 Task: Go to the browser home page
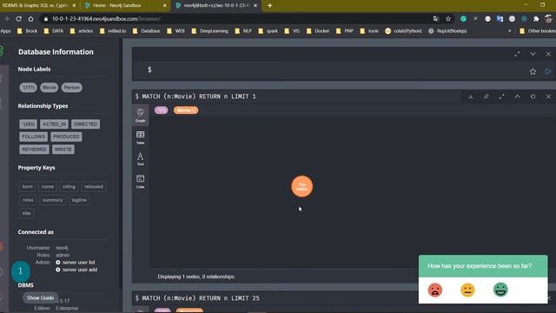(31, 19)
